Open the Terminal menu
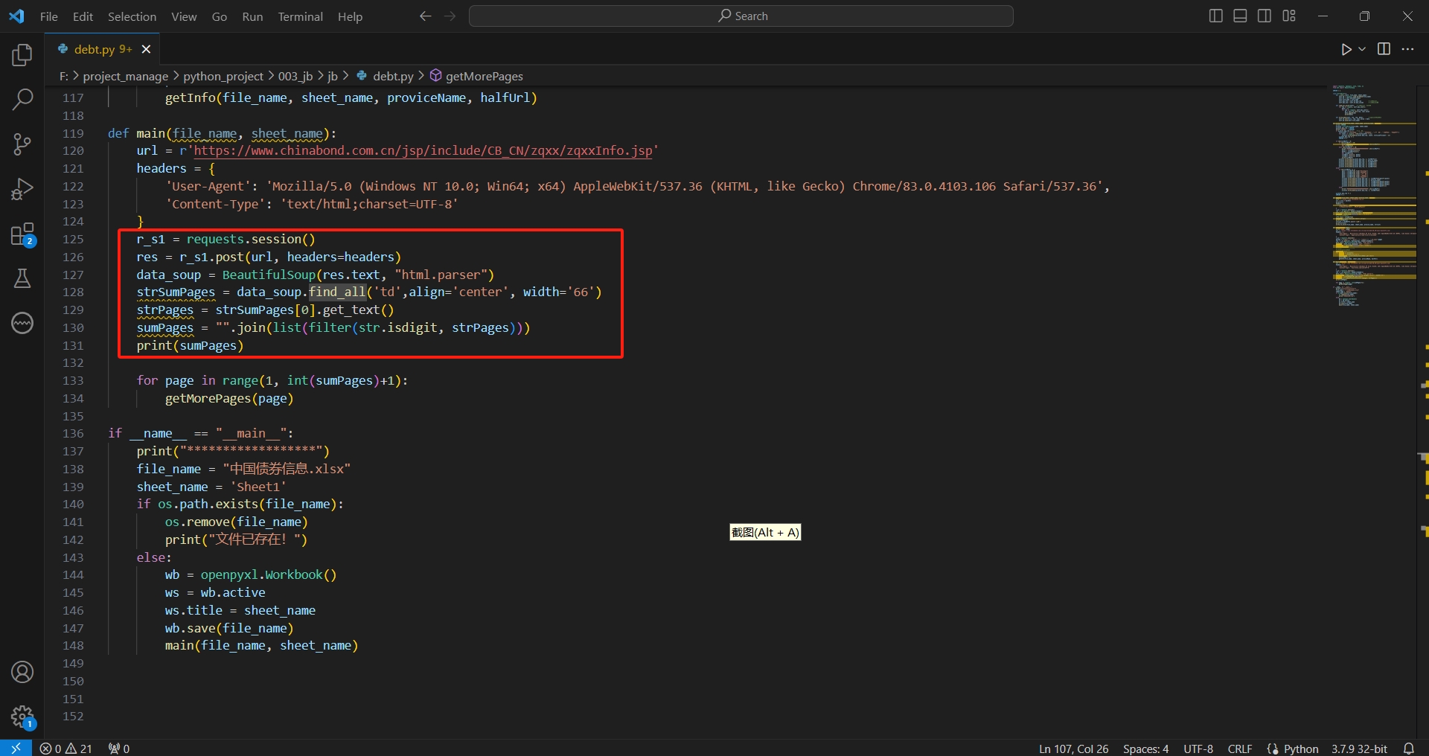 (300, 16)
